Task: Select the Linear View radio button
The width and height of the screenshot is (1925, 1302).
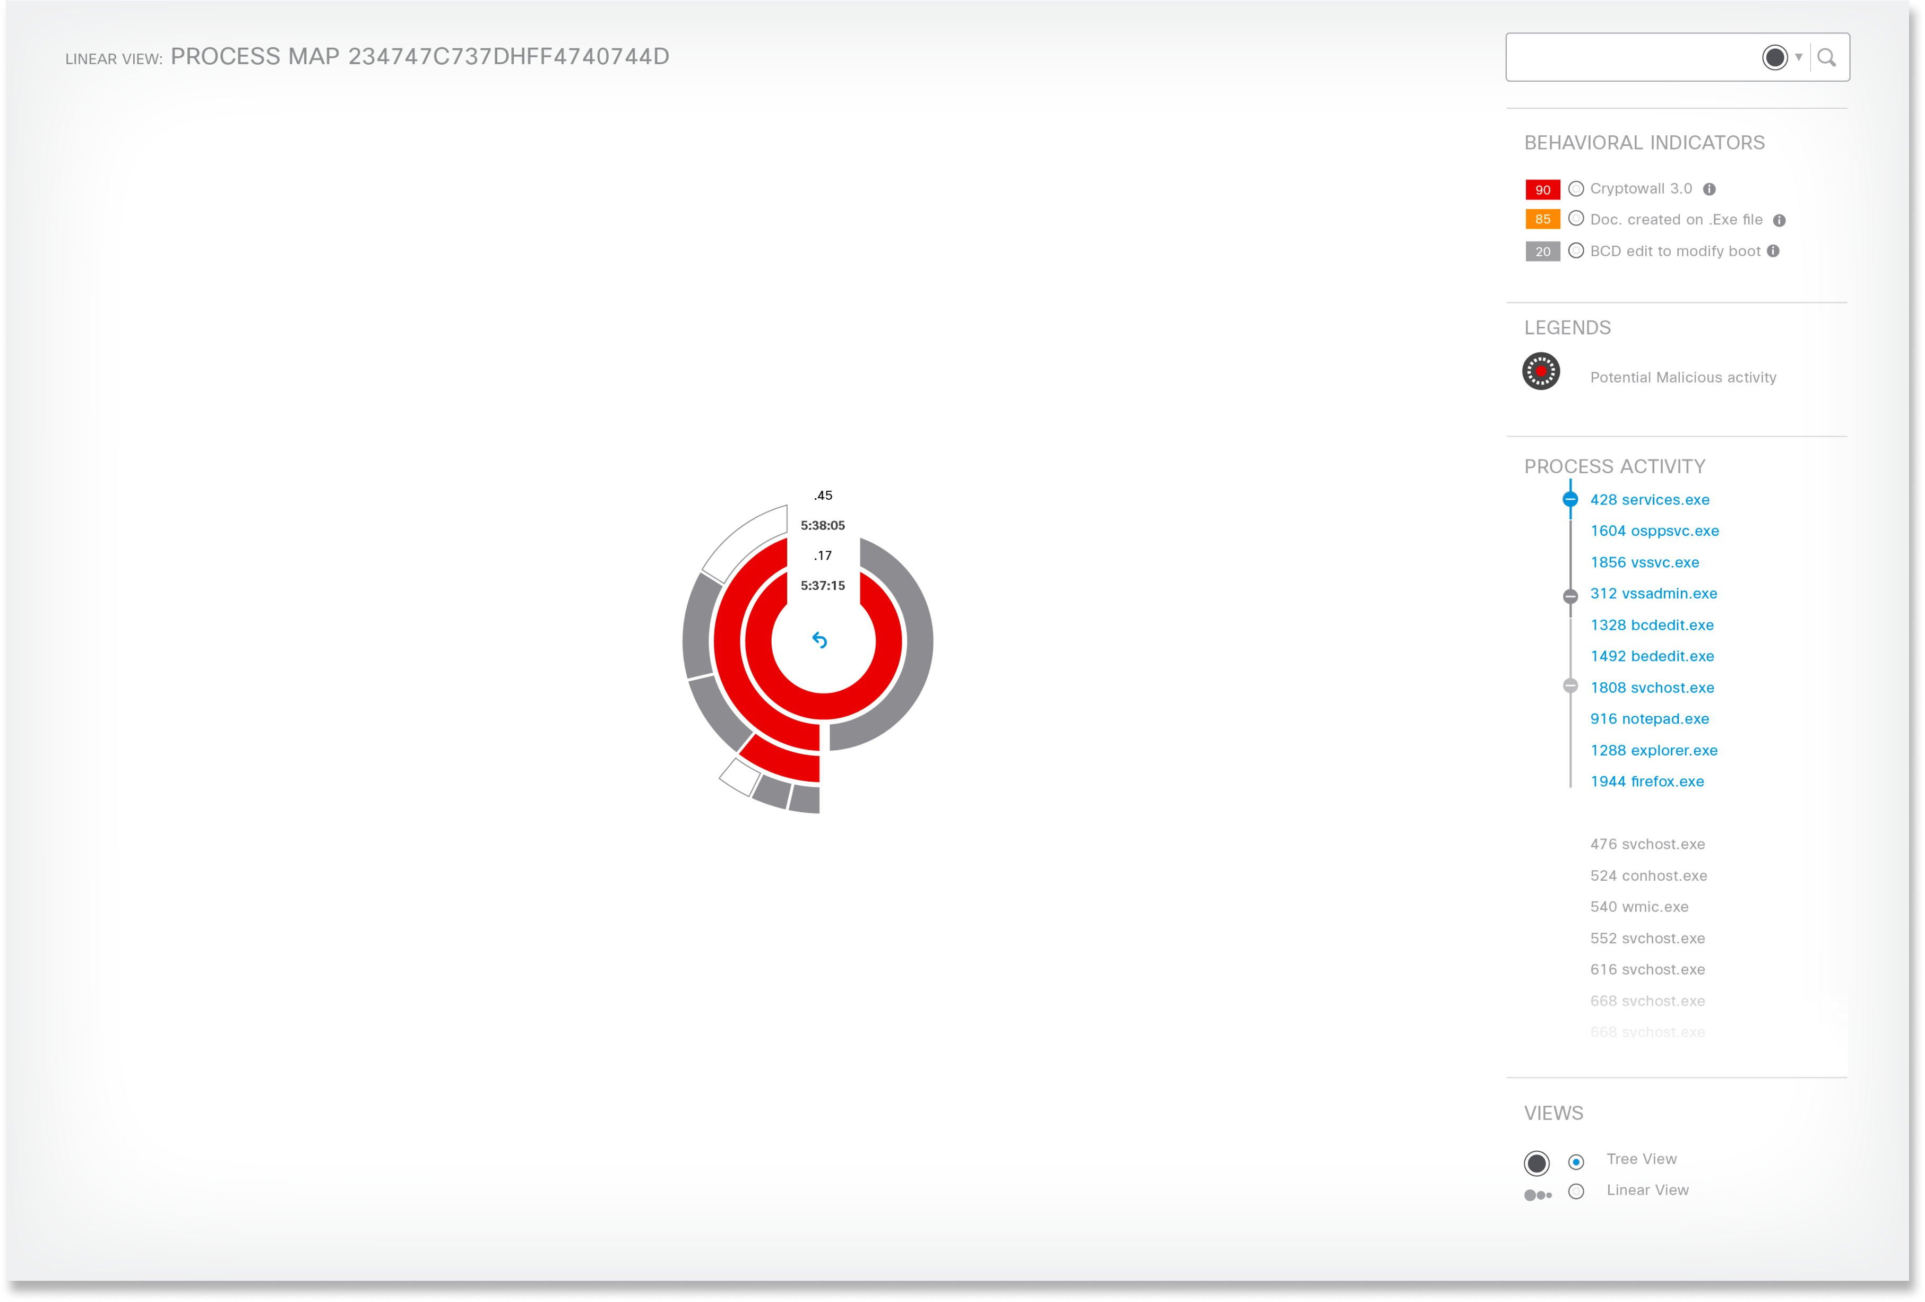Action: coord(1576,1191)
